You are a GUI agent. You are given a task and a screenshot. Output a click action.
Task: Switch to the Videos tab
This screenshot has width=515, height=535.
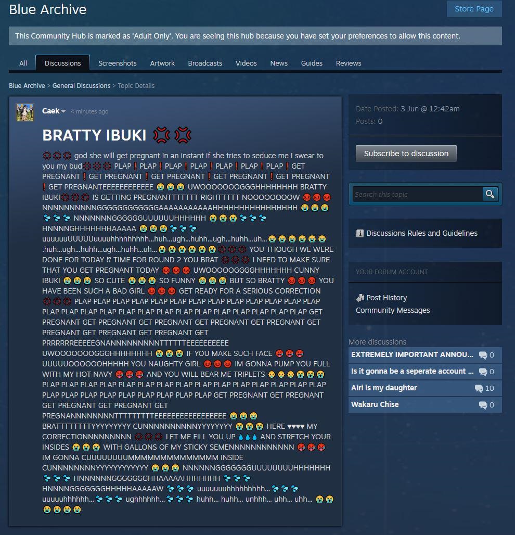[246, 63]
